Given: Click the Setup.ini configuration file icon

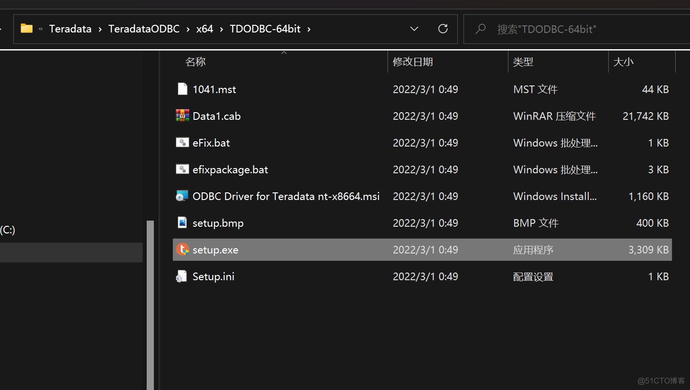Looking at the screenshot, I should coord(182,276).
